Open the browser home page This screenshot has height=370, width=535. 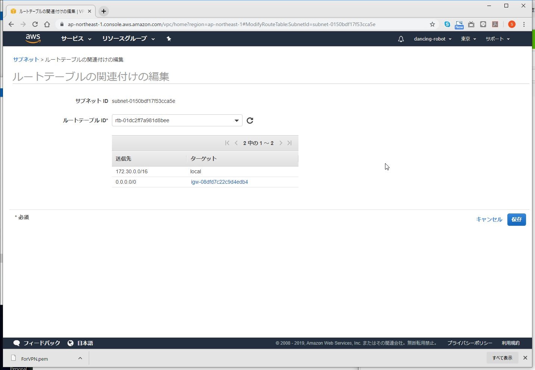pos(47,24)
